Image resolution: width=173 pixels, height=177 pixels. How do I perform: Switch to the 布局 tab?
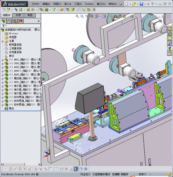[18, 15]
